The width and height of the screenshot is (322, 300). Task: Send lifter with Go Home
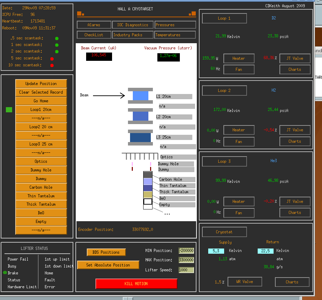tap(41, 101)
